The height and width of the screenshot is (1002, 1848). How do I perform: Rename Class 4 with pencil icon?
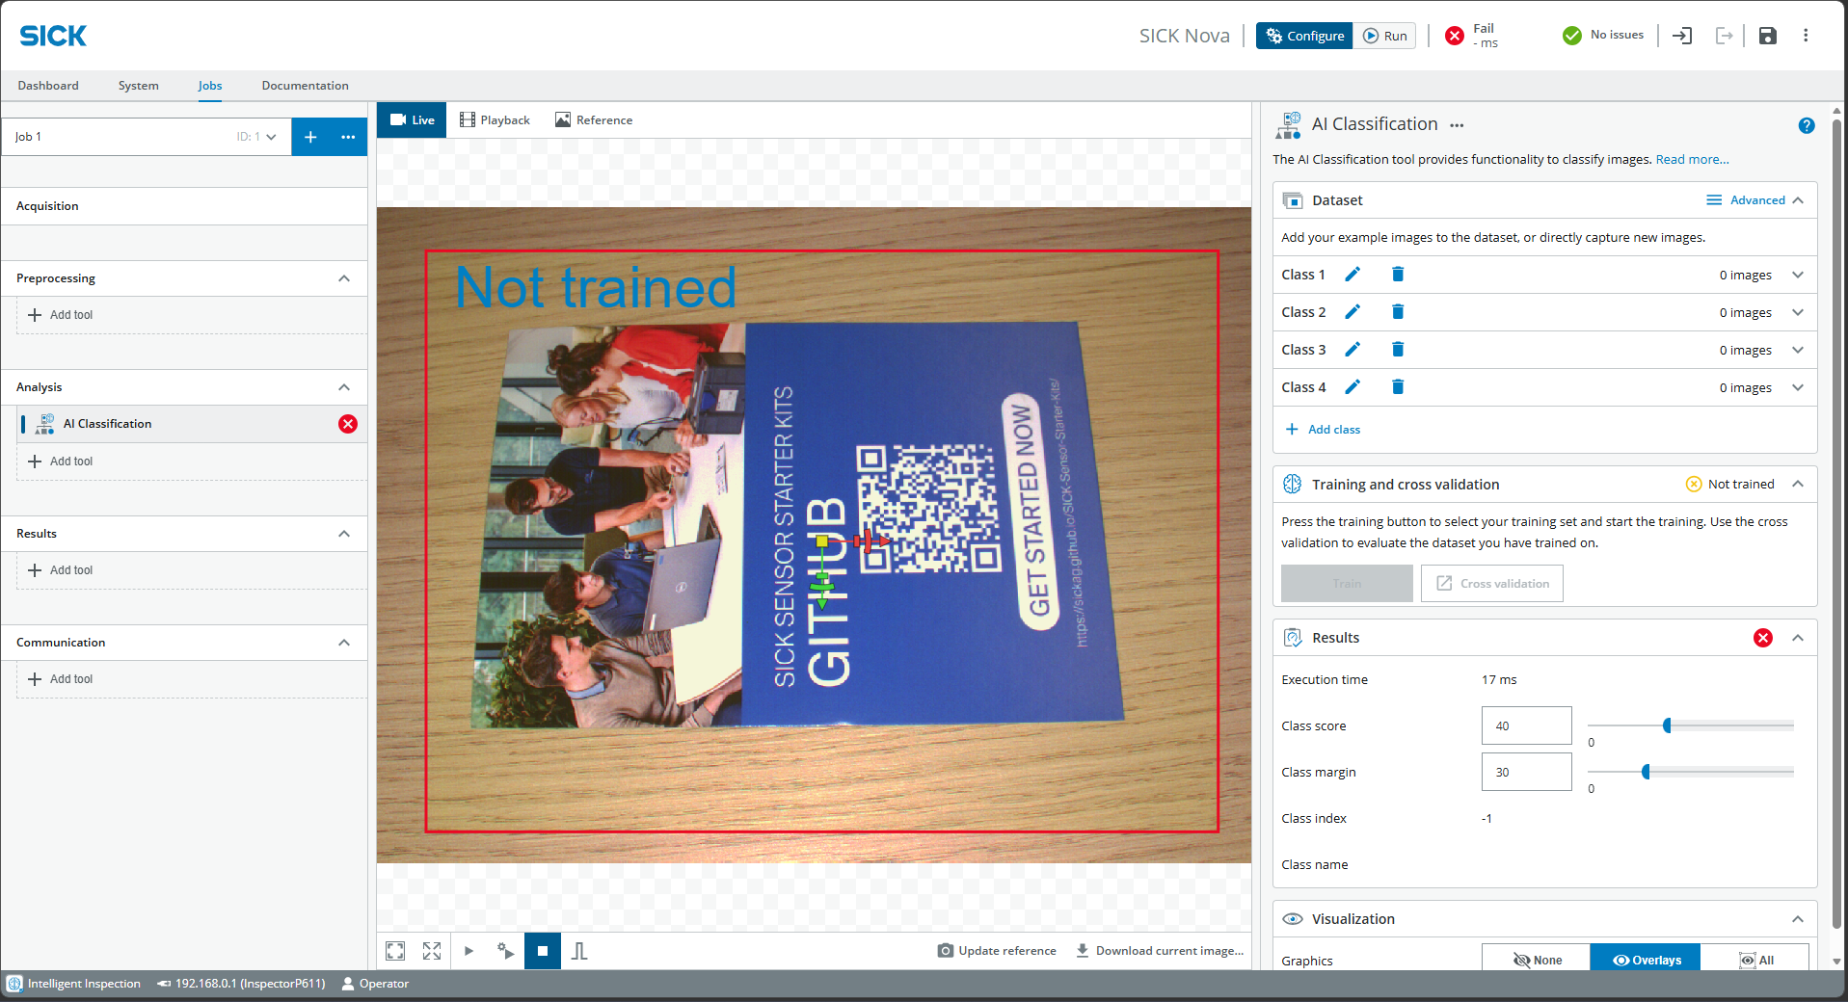pos(1353,387)
